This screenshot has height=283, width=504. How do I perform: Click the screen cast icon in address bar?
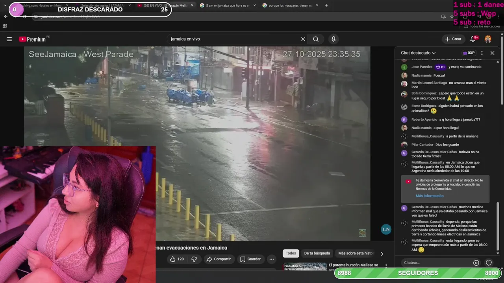(443, 17)
